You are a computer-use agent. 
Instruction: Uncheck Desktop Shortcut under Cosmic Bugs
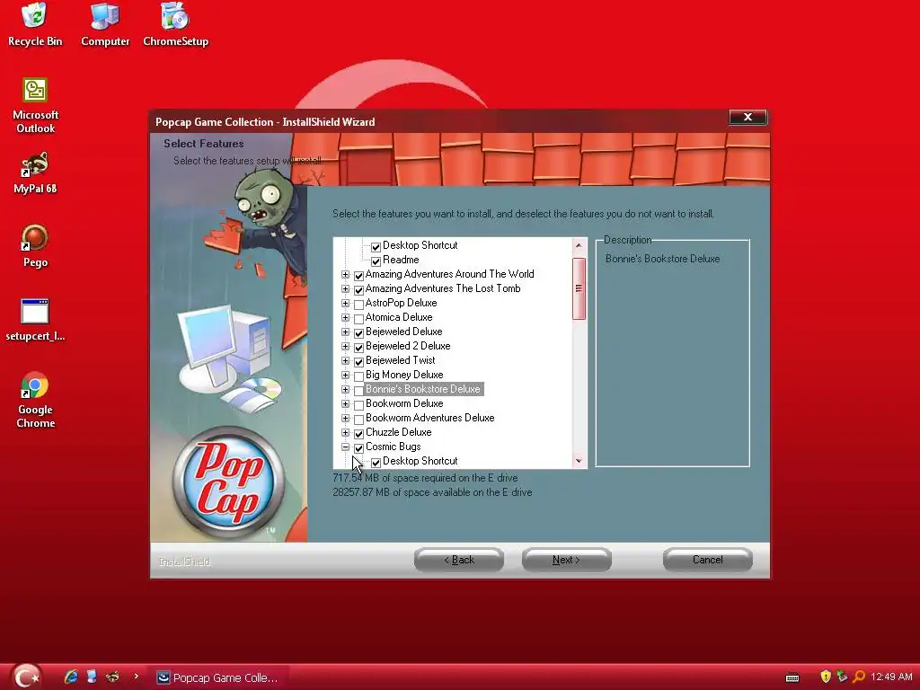376,463
